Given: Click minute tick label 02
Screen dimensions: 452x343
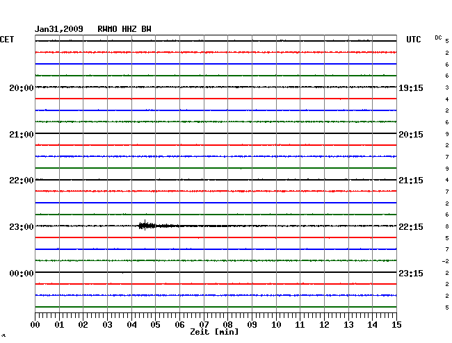Looking at the screenshot, I should coord(83,325).
